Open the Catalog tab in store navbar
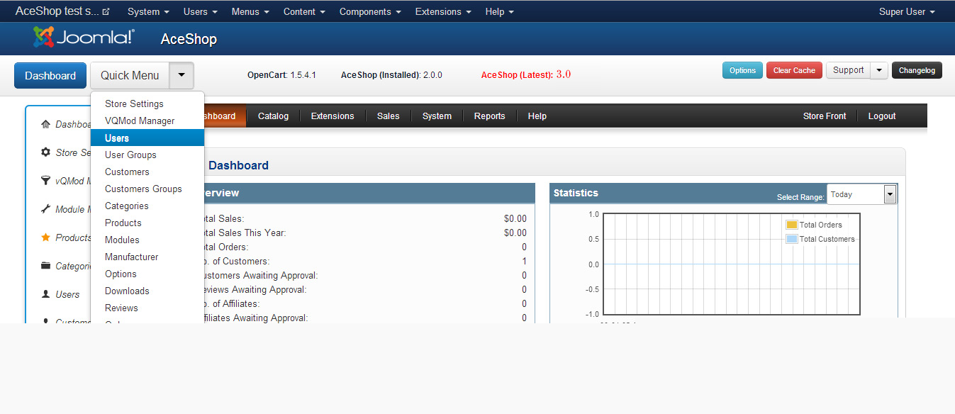 click(273, 116)
